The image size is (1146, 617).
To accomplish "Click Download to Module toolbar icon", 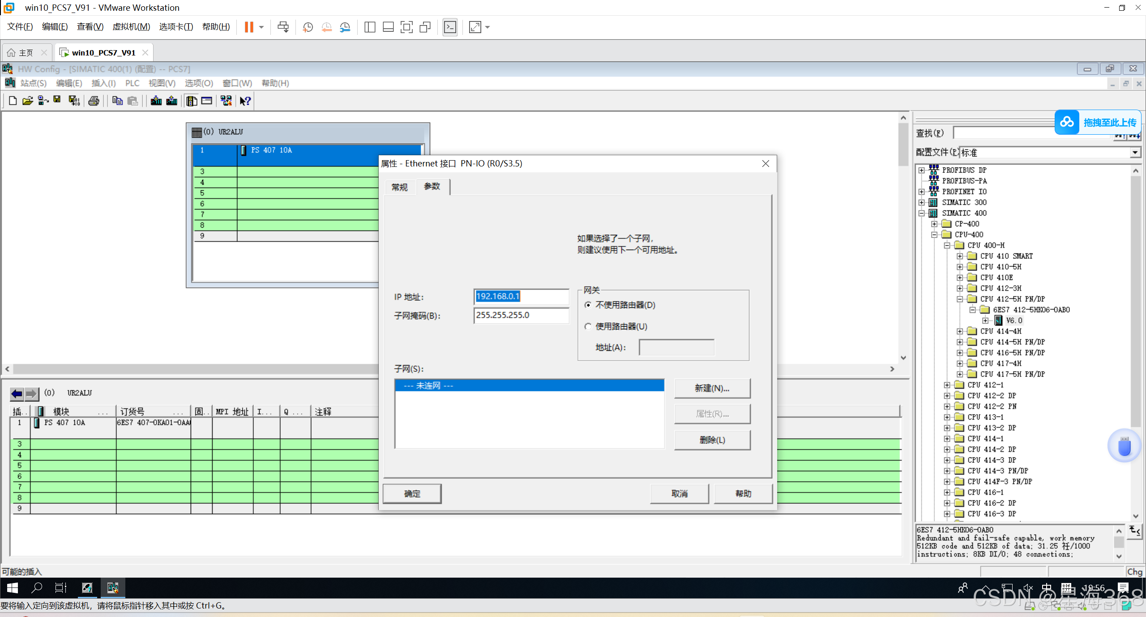I will (x=156, y=101).
